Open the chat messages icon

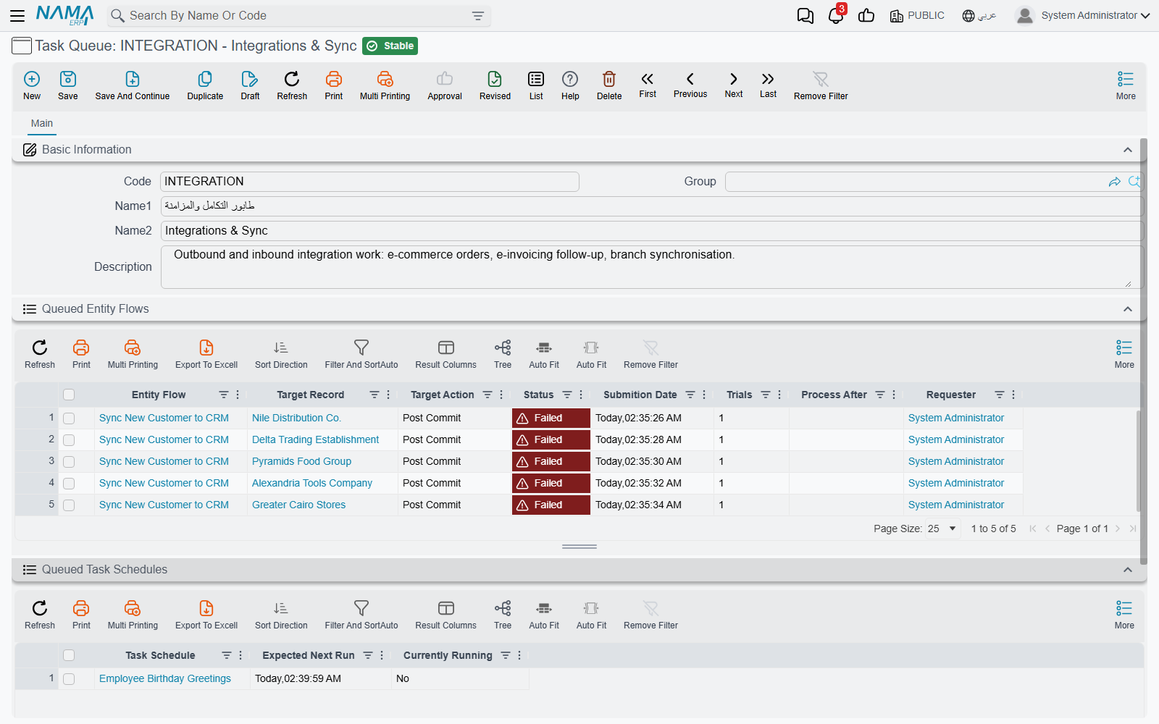(805, 15)
